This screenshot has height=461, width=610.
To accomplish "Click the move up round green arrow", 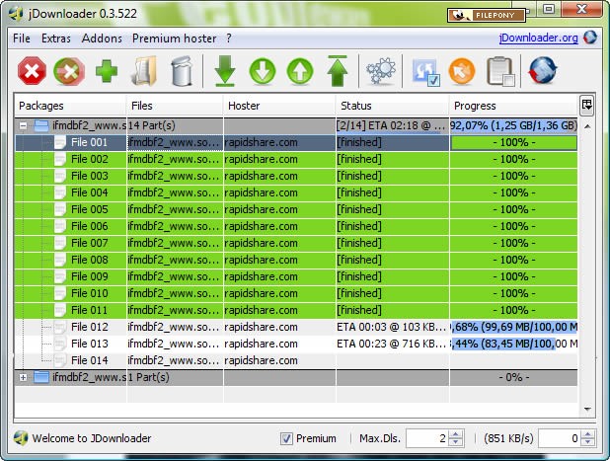I will tap(300, 72).
